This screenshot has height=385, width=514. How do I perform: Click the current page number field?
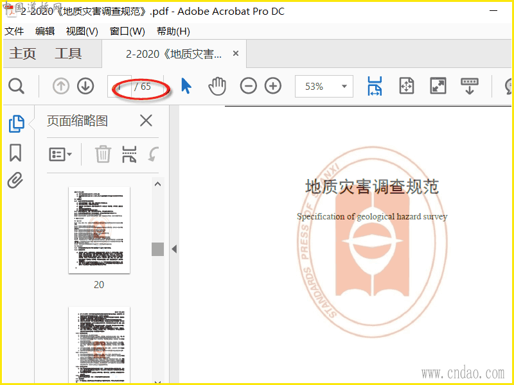click(120, 87)
